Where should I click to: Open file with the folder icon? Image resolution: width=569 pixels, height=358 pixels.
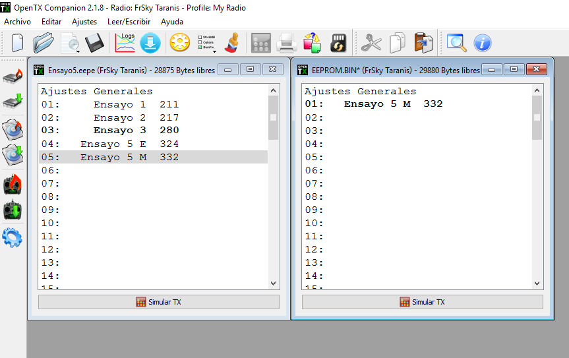44,44
